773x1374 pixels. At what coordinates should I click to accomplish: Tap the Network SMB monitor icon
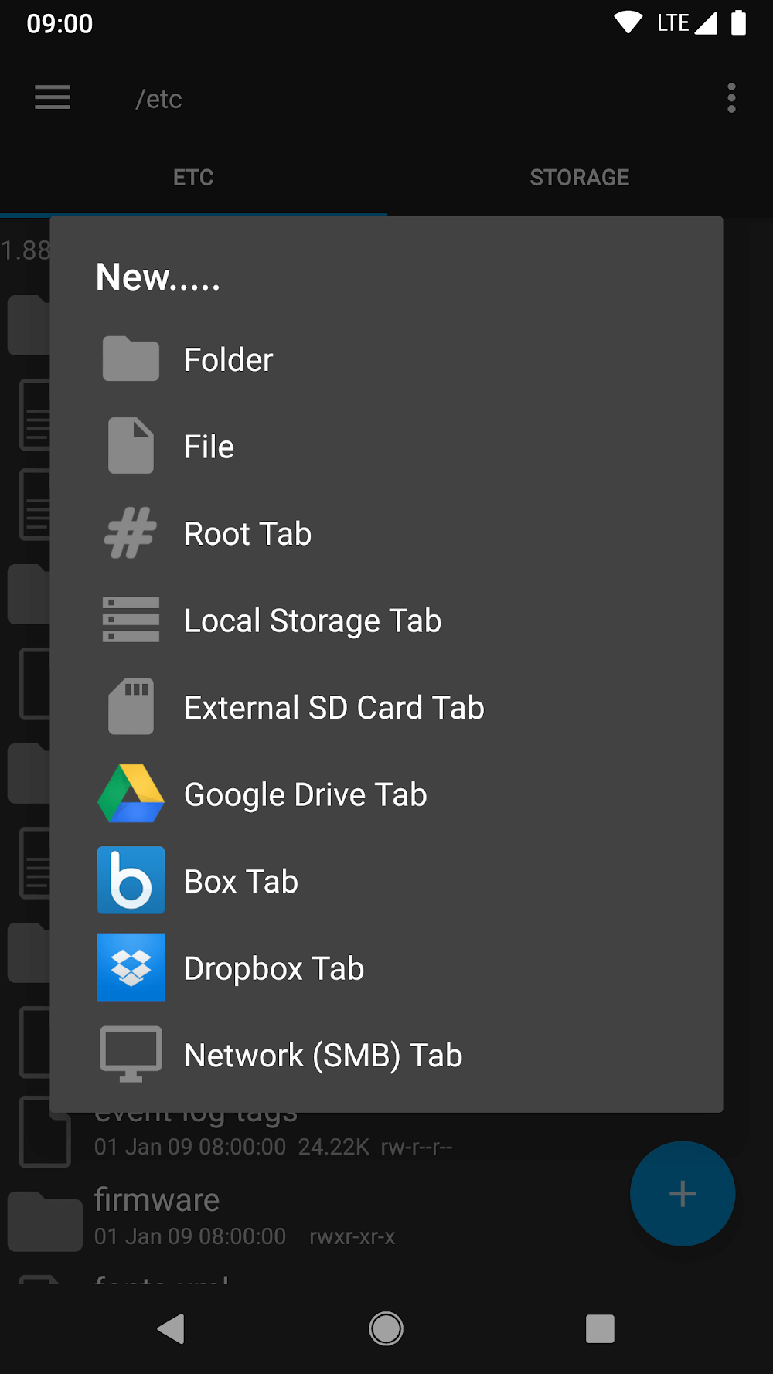pyautogui.click(x=131, y=1055)
